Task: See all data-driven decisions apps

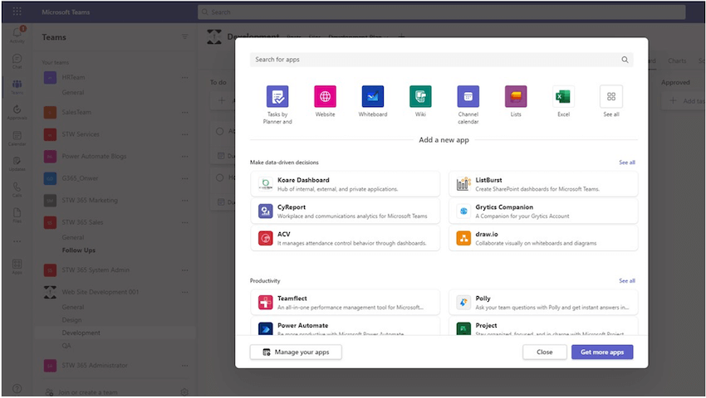Action: pyautogui.click(x=627, y=163)
